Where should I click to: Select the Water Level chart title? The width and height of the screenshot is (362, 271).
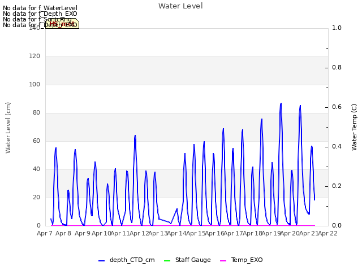180,6
